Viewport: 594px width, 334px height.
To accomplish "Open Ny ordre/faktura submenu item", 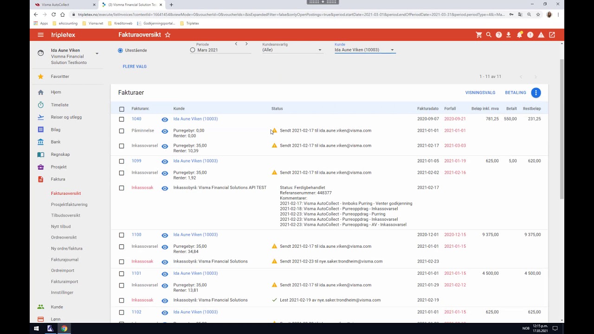I will [x=67, y=249].
